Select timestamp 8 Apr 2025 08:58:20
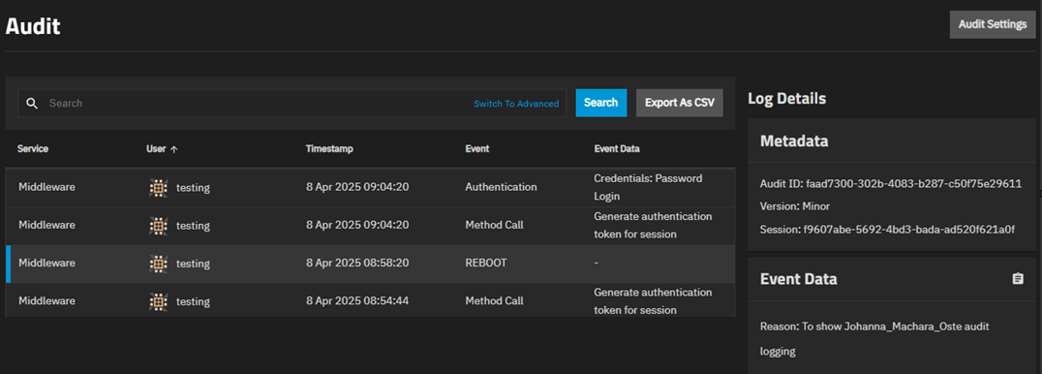Viewport: 1042px width, 374px height. (x=357, y=263)
